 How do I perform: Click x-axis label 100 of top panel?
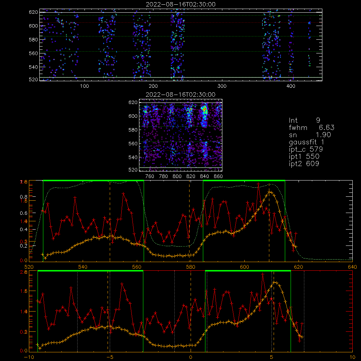click(x=84, y=86)
